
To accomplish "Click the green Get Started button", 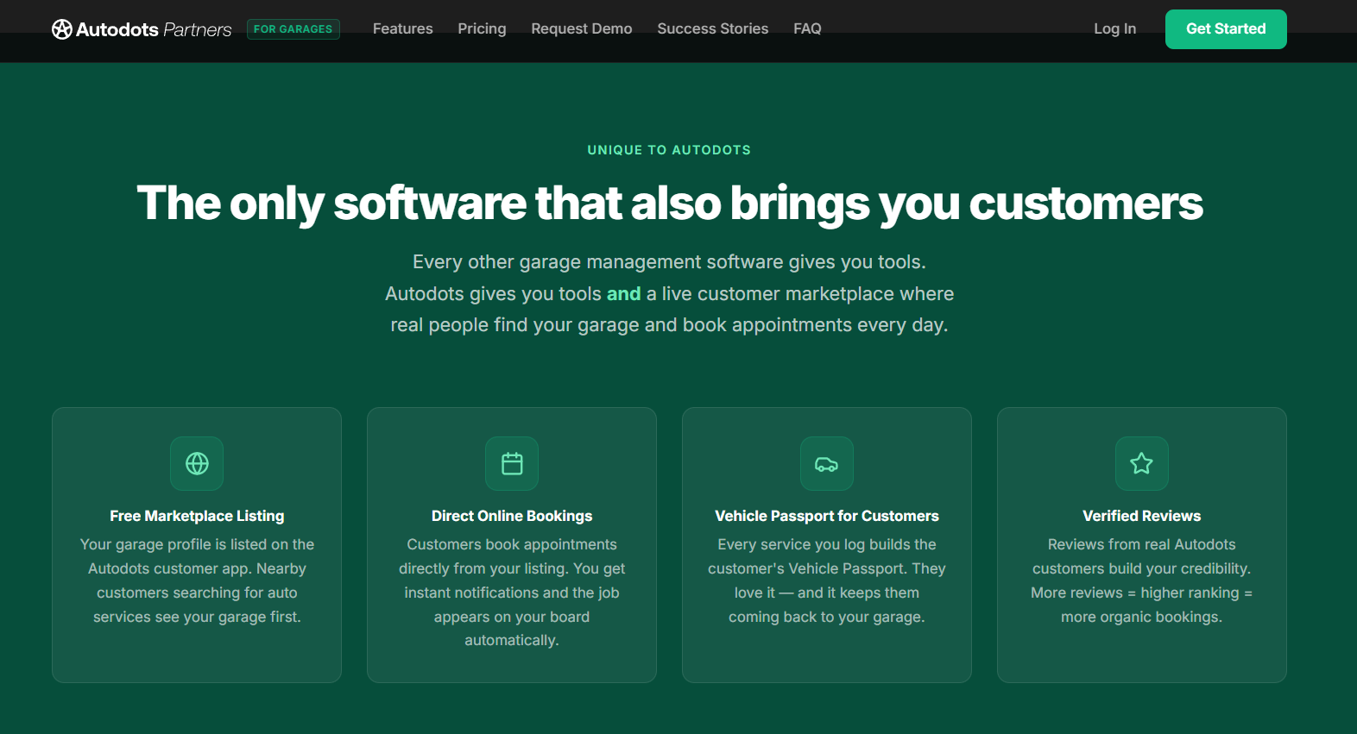I will (1226, 29).
